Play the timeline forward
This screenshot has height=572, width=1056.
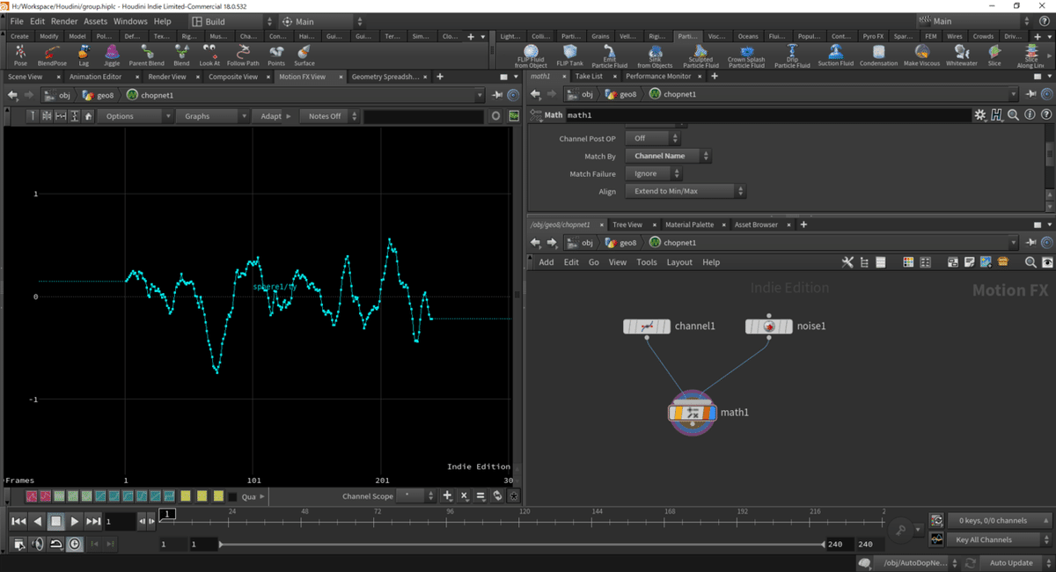click(x=75, y=522)
